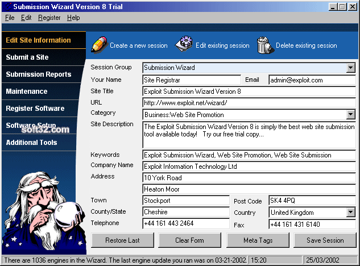
Task: Choose Delete existing session
Action: (307, 45)
